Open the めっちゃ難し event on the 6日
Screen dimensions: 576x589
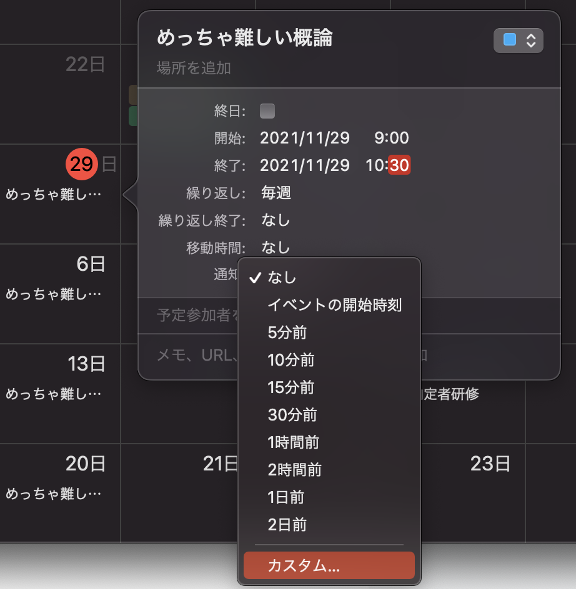tap(53, 294)
